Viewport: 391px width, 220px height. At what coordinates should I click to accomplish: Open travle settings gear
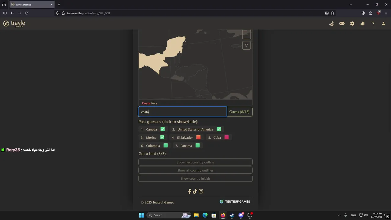(x=352, y=24)
